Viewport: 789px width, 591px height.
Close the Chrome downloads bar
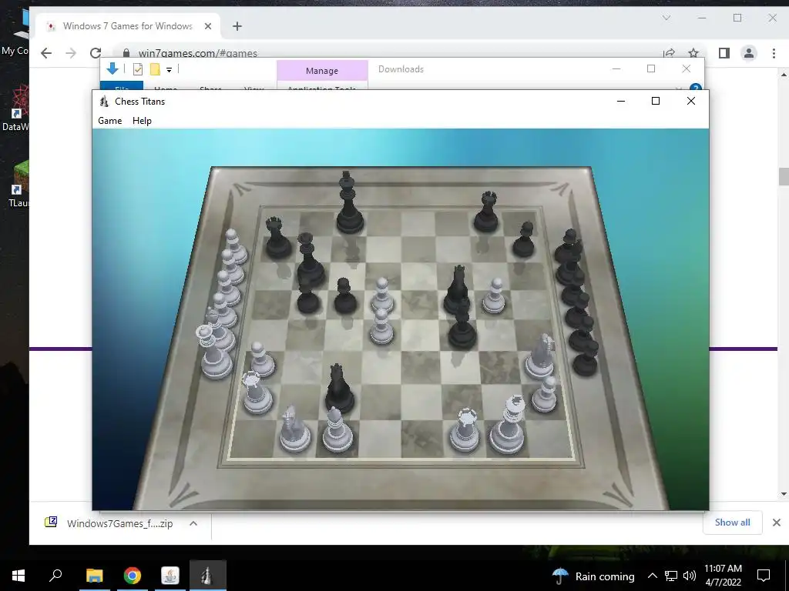coord(777,523)
